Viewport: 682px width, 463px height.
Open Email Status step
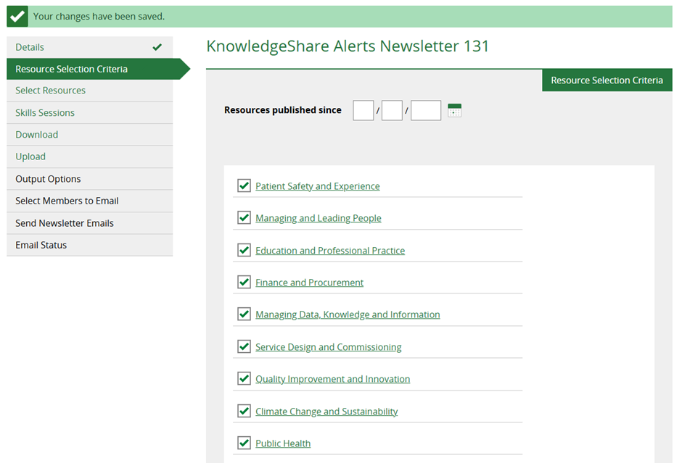click(89, 246)
